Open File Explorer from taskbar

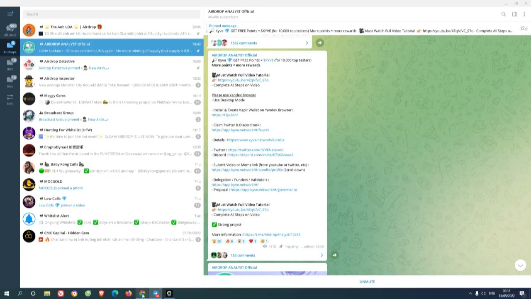(47, 294)
